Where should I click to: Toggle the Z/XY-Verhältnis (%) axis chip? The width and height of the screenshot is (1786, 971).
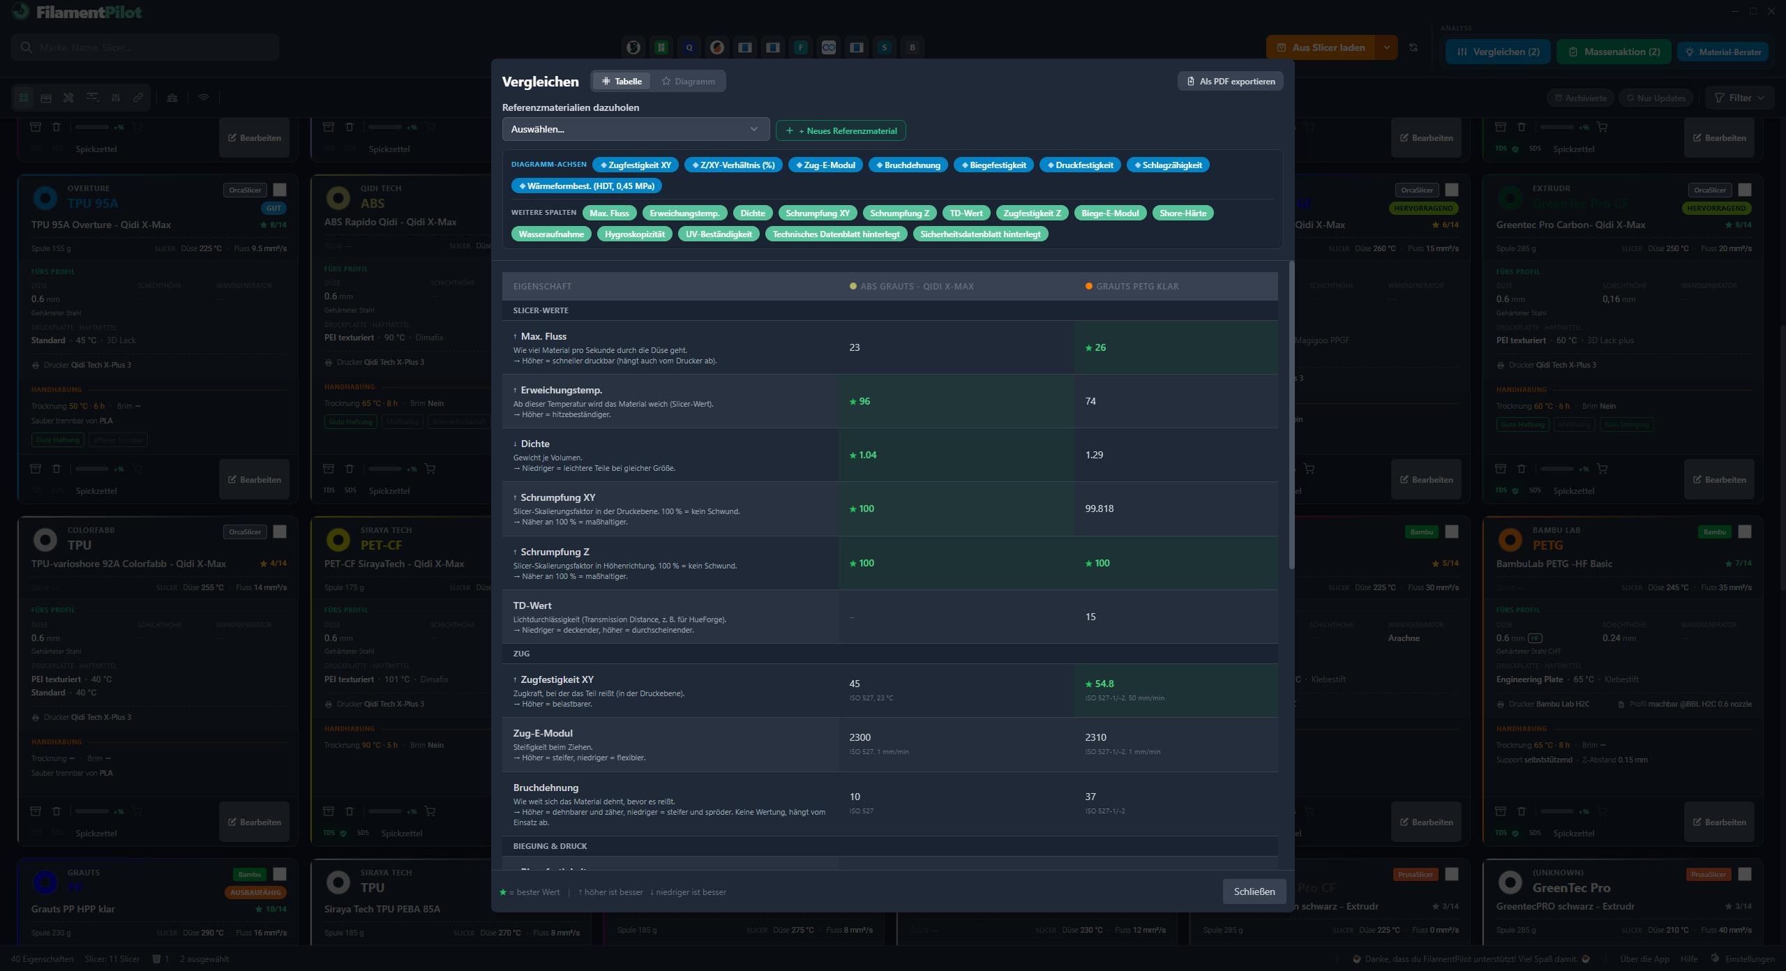(733, 165)
